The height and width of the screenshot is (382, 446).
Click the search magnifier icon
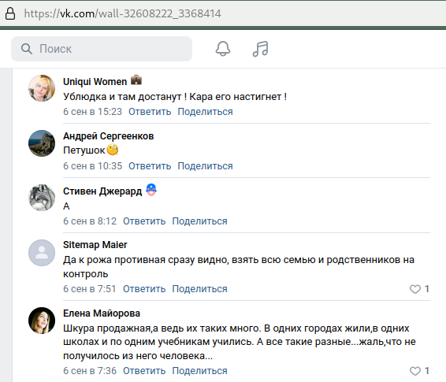[27, 49]
